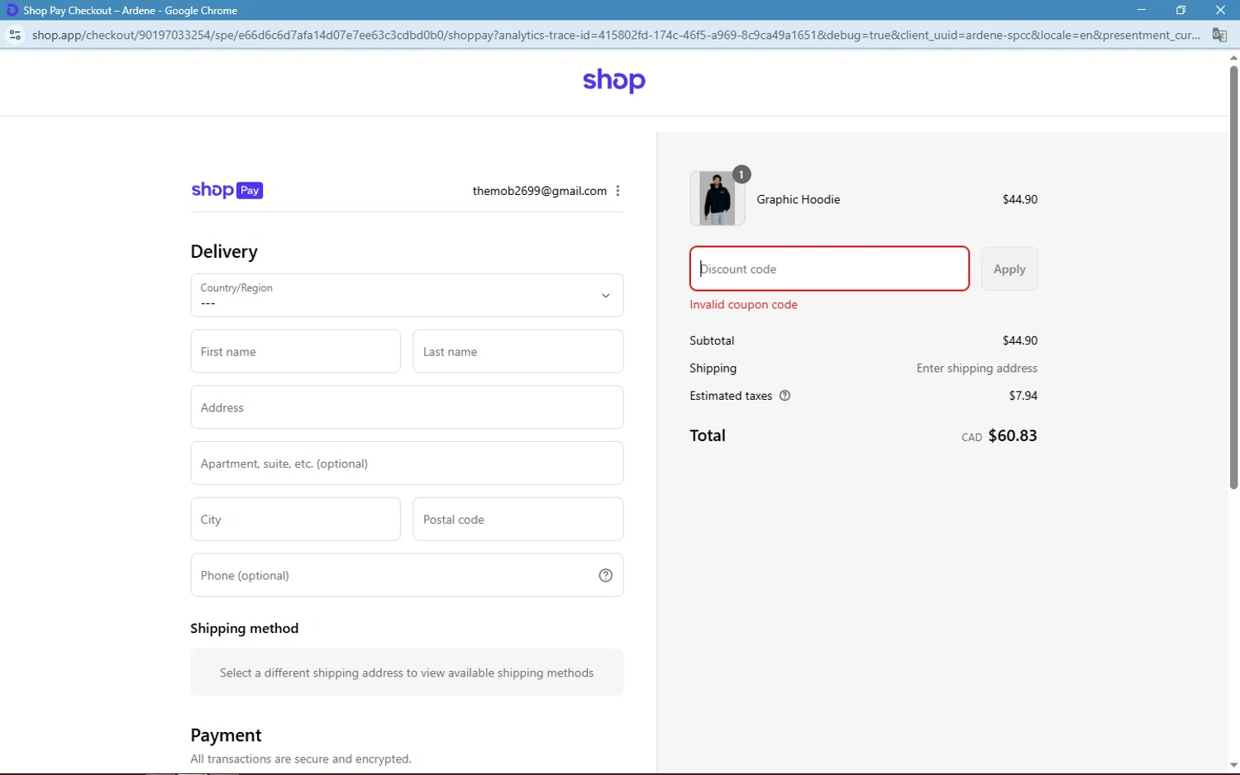Click the themob2699@gmail.com email text
The height and width of the screenshot is (775, 1240).
click(540, 191)
